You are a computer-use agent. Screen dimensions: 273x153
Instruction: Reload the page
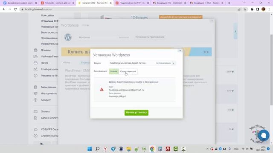15,9
